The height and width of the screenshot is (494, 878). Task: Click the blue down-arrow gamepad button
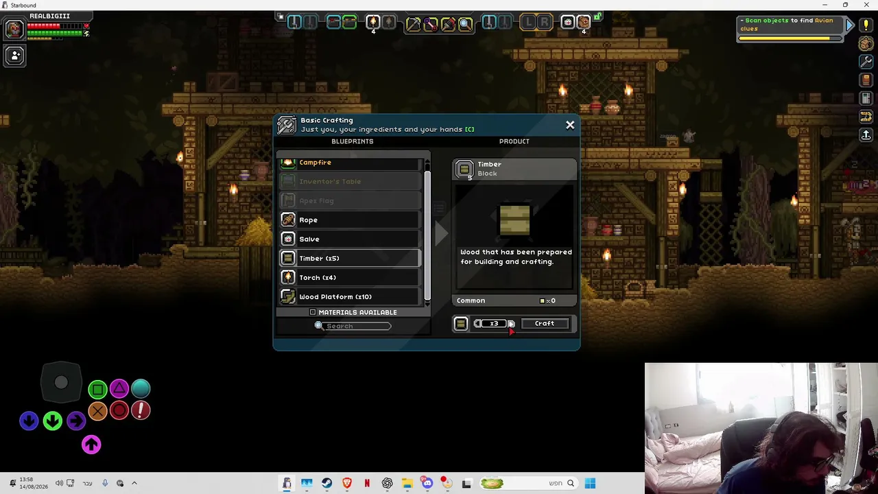[x=29, y=421]
